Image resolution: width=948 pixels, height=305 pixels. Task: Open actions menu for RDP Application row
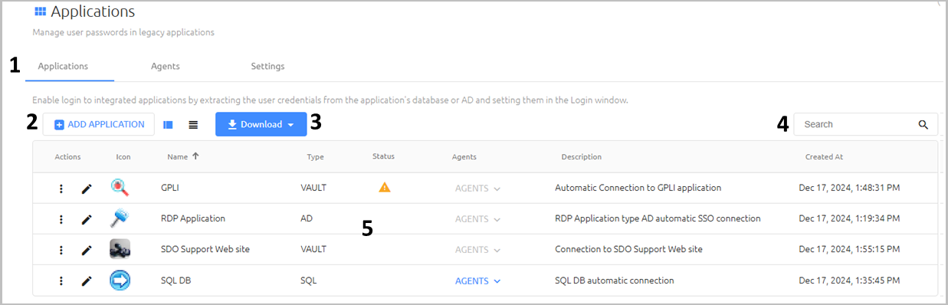(x=61, y=219)
